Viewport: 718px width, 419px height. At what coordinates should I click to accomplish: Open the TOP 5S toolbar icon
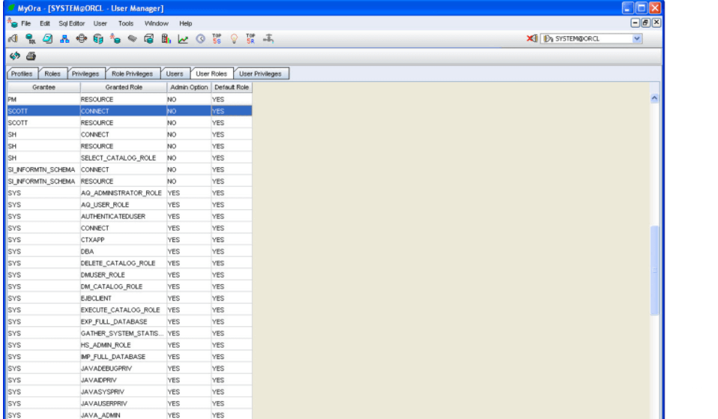[217, 39]
